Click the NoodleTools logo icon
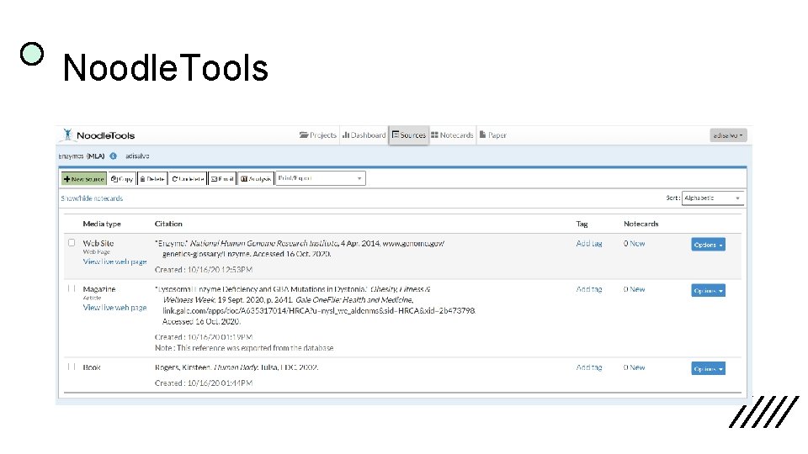 67,135
